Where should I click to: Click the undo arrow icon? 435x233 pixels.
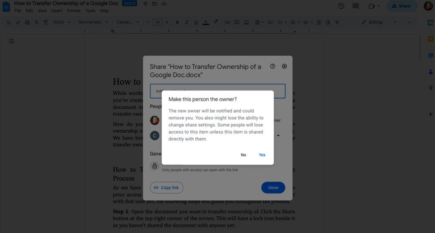(8, 22)
